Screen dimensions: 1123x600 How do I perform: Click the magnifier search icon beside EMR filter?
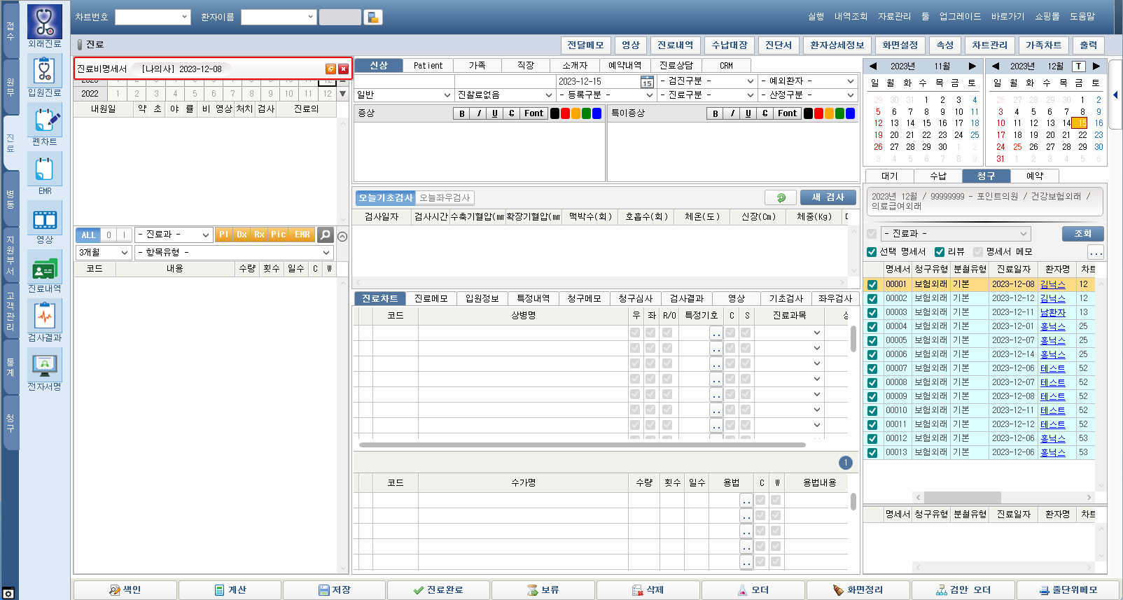pyautogui.click(x=325, y=235)
